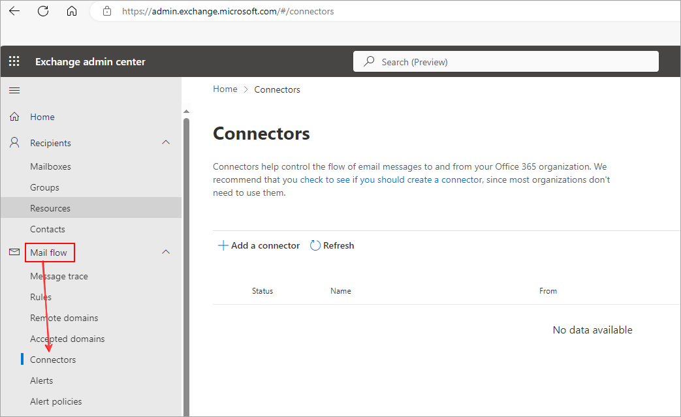Viewport: 681px width, 417px height.
Task: Open Message trace from the sidebar
Action: 59,276
